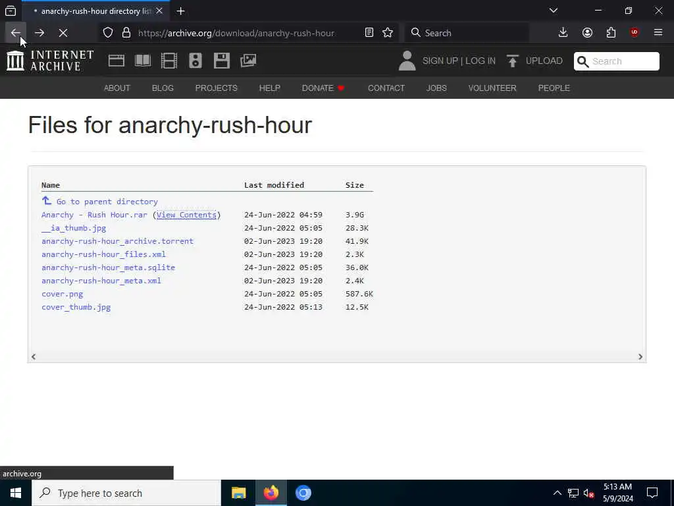Open the Video film strip icon
The width and height of the screenshot is (674, 506).
(x=169, y=61)
